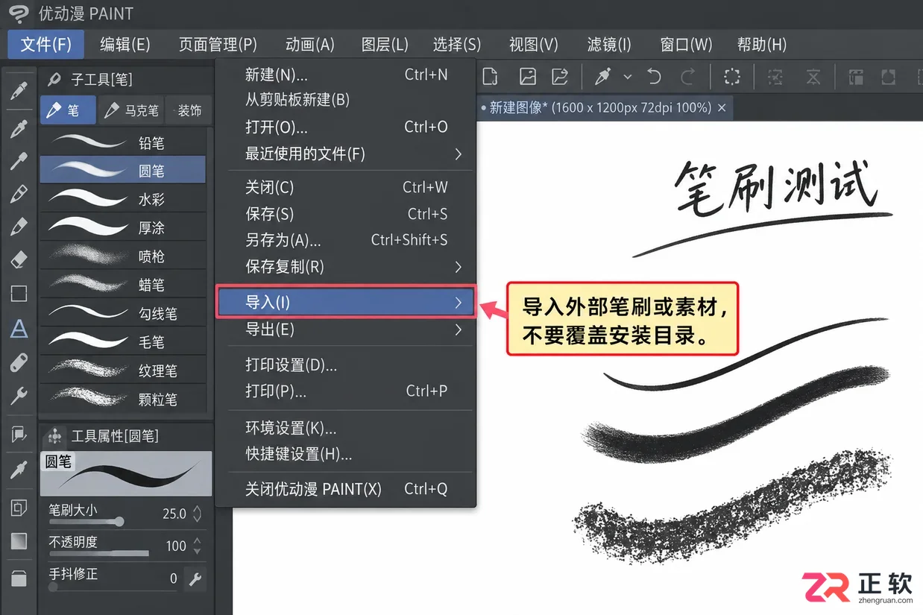Click the 子工具 panel header pen icon
The width and height of the screenshot is (923, 615).
54,79
